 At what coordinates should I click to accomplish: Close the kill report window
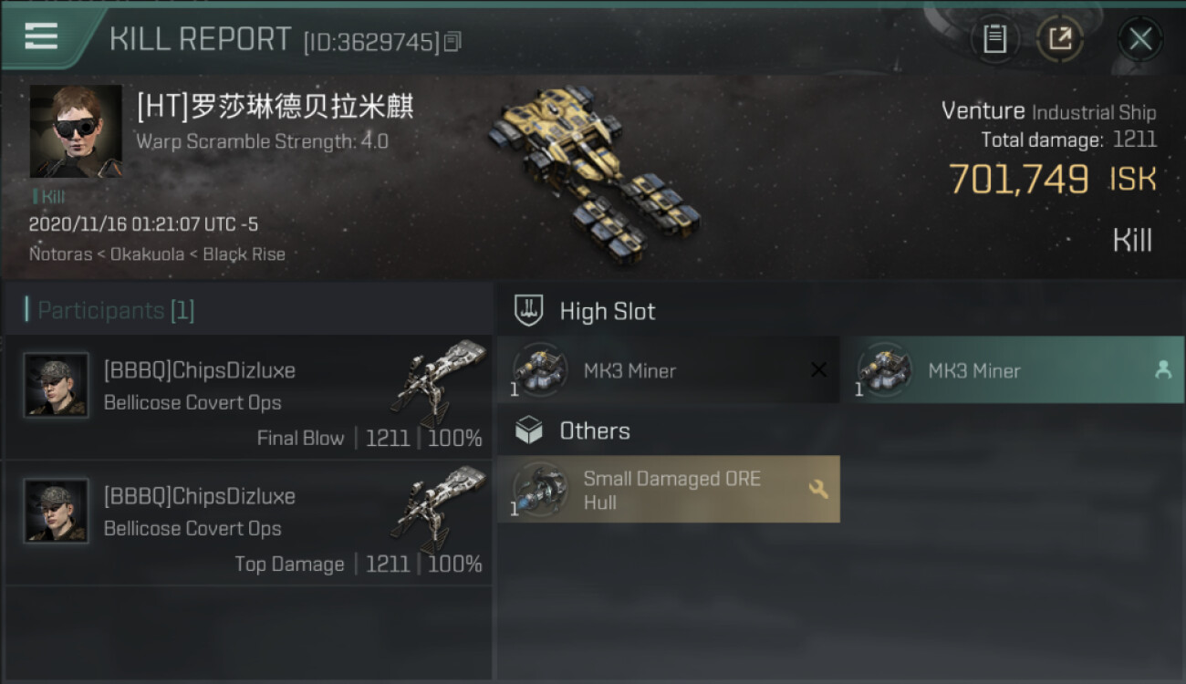pos(1139,38)
